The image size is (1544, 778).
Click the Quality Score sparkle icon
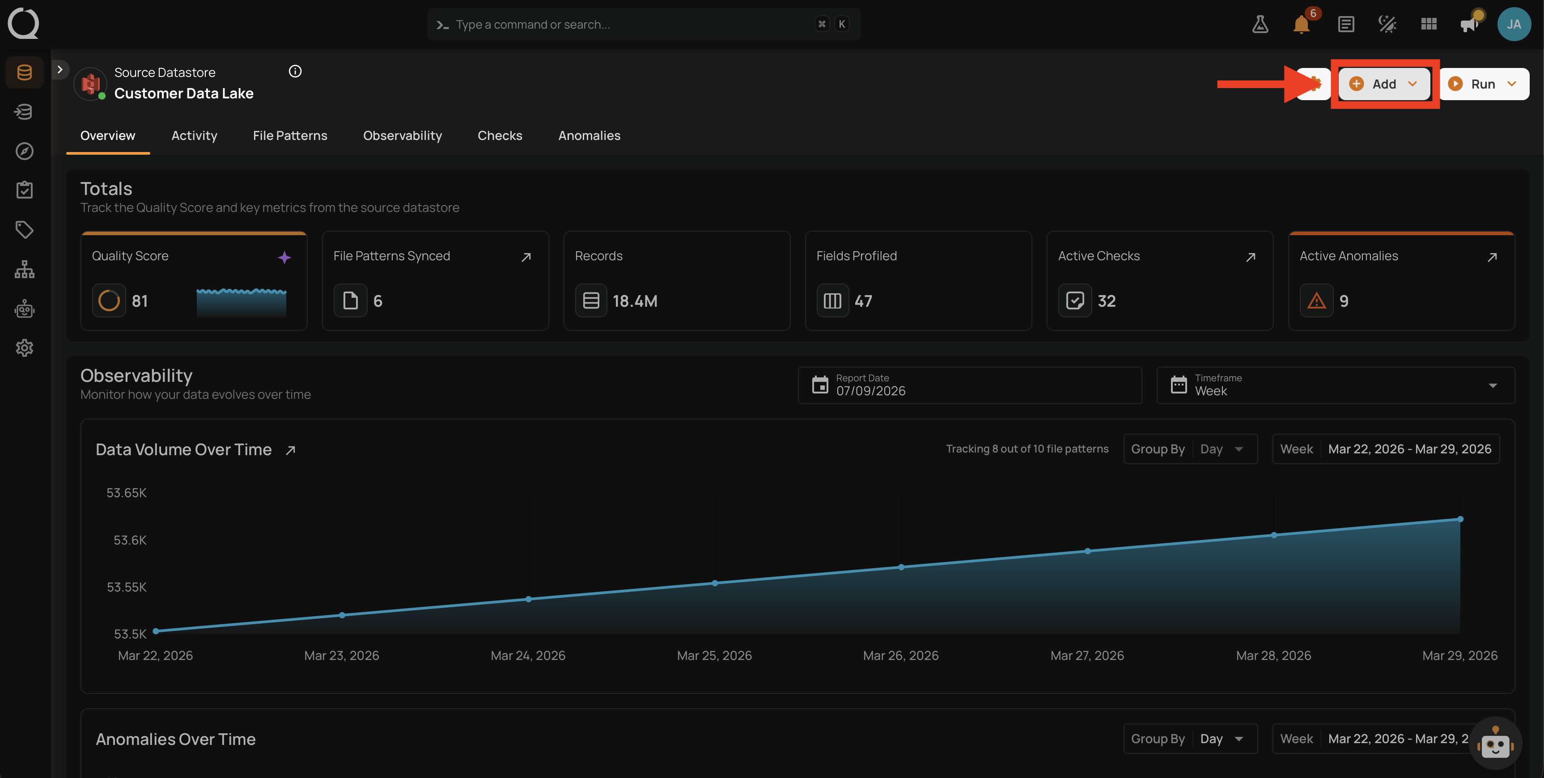(284, 257)
